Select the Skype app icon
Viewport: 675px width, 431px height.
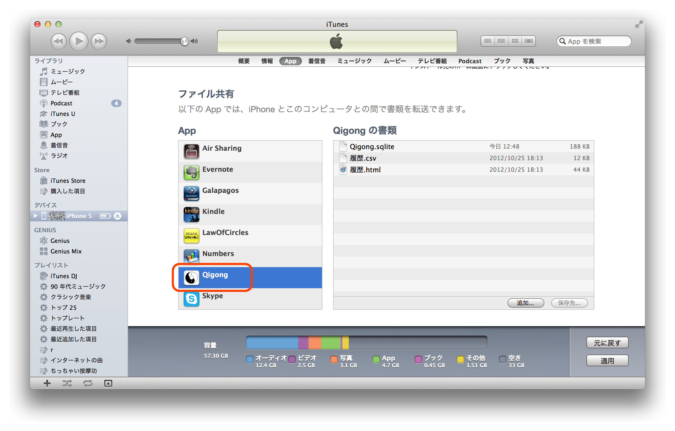click(192, 299)
